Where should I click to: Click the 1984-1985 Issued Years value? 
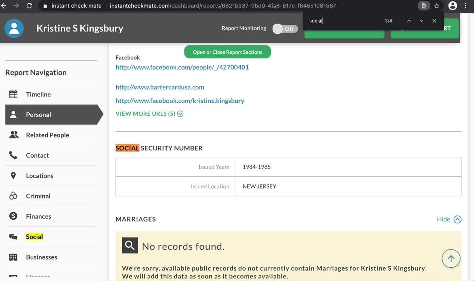pyautogui.click(x=257, y=167)
